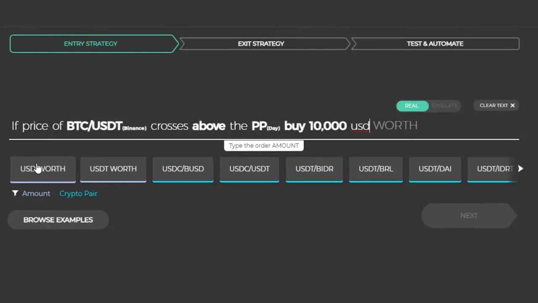The width and height of the screenshot is (538, 303).
Task: Open BROWSE EXAMPLES
Action: point(58,219)
